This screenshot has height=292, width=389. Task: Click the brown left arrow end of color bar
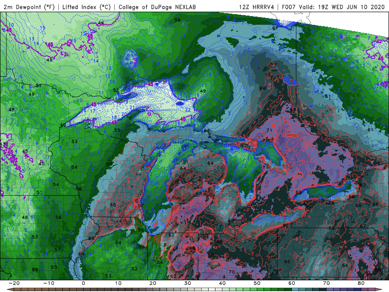coord(10,290)
